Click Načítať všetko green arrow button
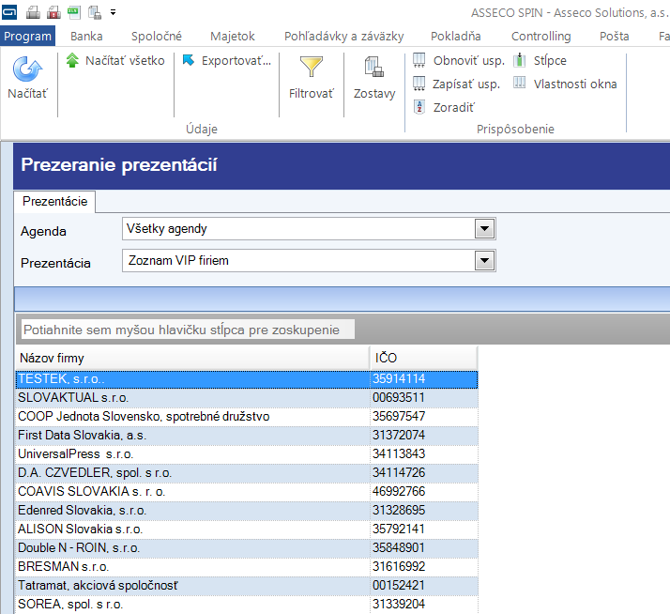The width and height of the screenshot is (670, 614). [115, 61]
